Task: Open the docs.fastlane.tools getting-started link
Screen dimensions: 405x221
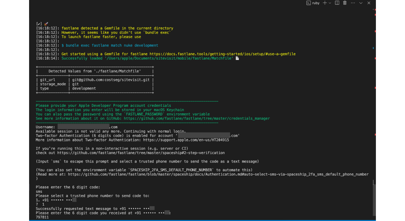Action: (222, 54)
